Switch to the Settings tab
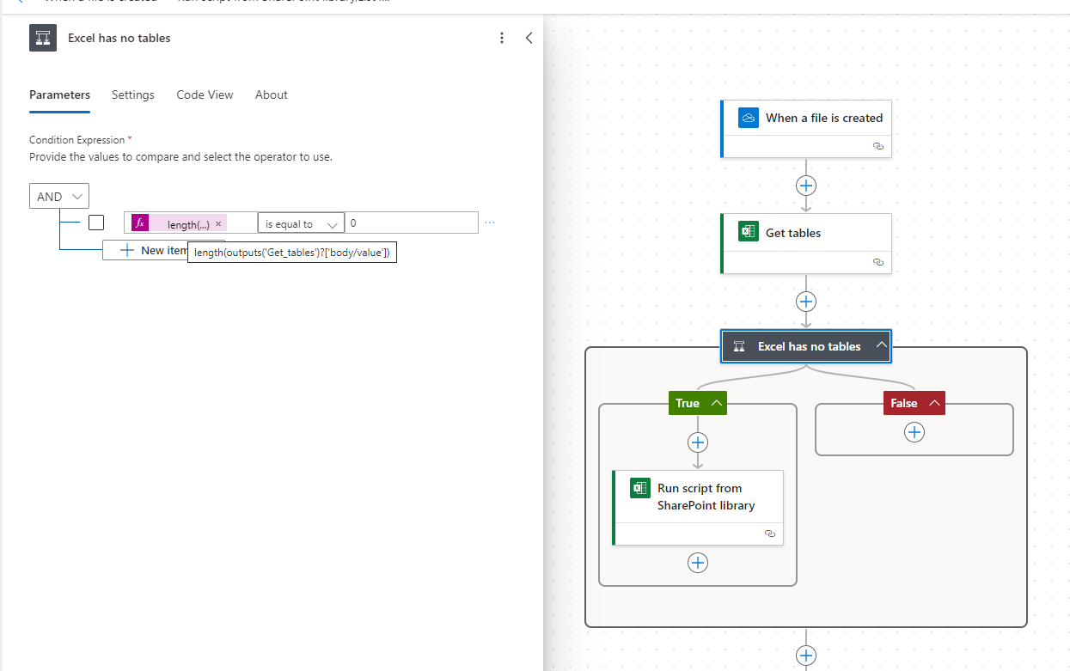The image size is (1070, 671). [133, 95]
